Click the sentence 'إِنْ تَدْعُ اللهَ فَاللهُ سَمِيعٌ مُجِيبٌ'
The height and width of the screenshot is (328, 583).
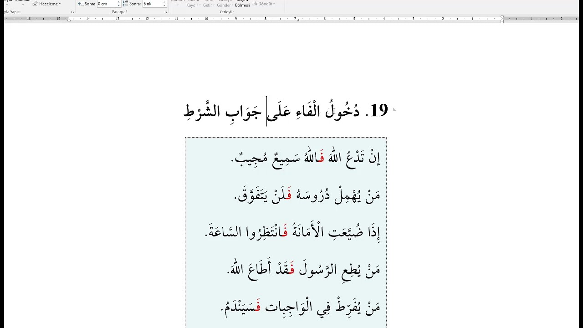tap(306, 158)
